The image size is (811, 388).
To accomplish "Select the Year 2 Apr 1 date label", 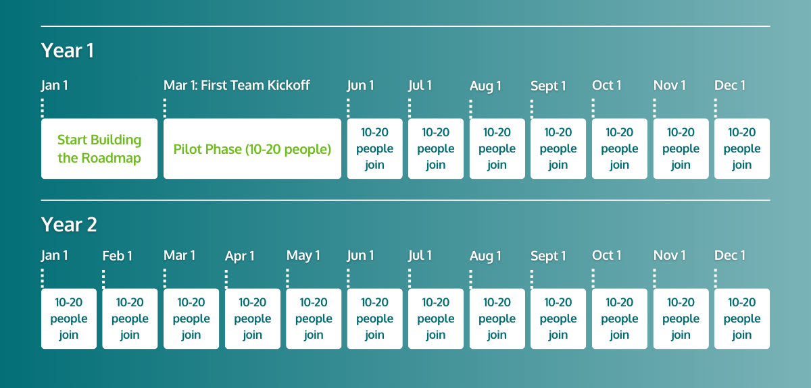I will [240, 256].
